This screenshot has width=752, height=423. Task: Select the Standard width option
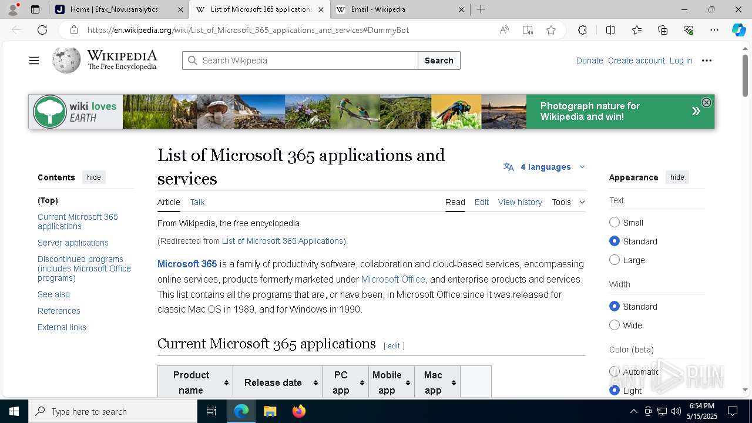[x=615, y=306]
